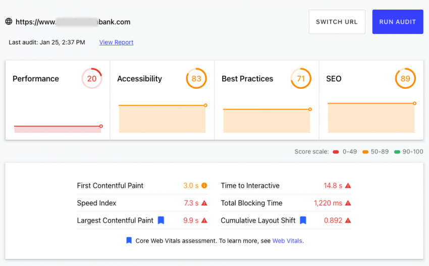
Task: Click the SEO score 89 gauge
Action: point(405,79)
